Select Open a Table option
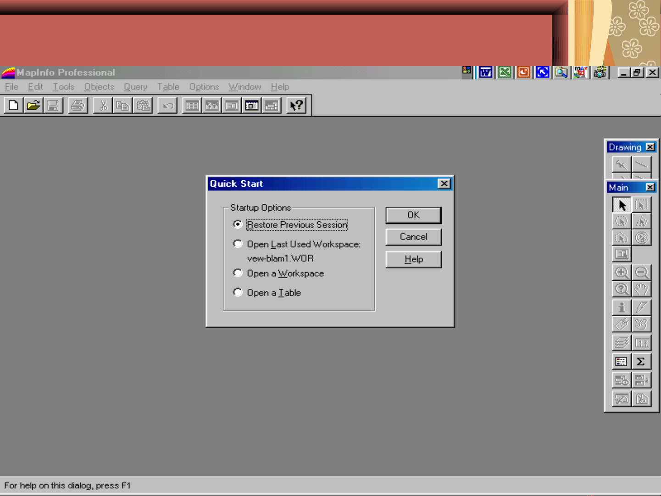661x496 pixels. [x=267, y=293]
